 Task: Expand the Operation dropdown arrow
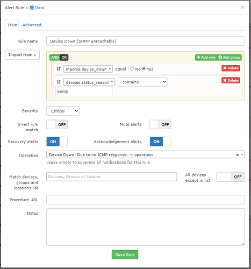tap(242, 154)
